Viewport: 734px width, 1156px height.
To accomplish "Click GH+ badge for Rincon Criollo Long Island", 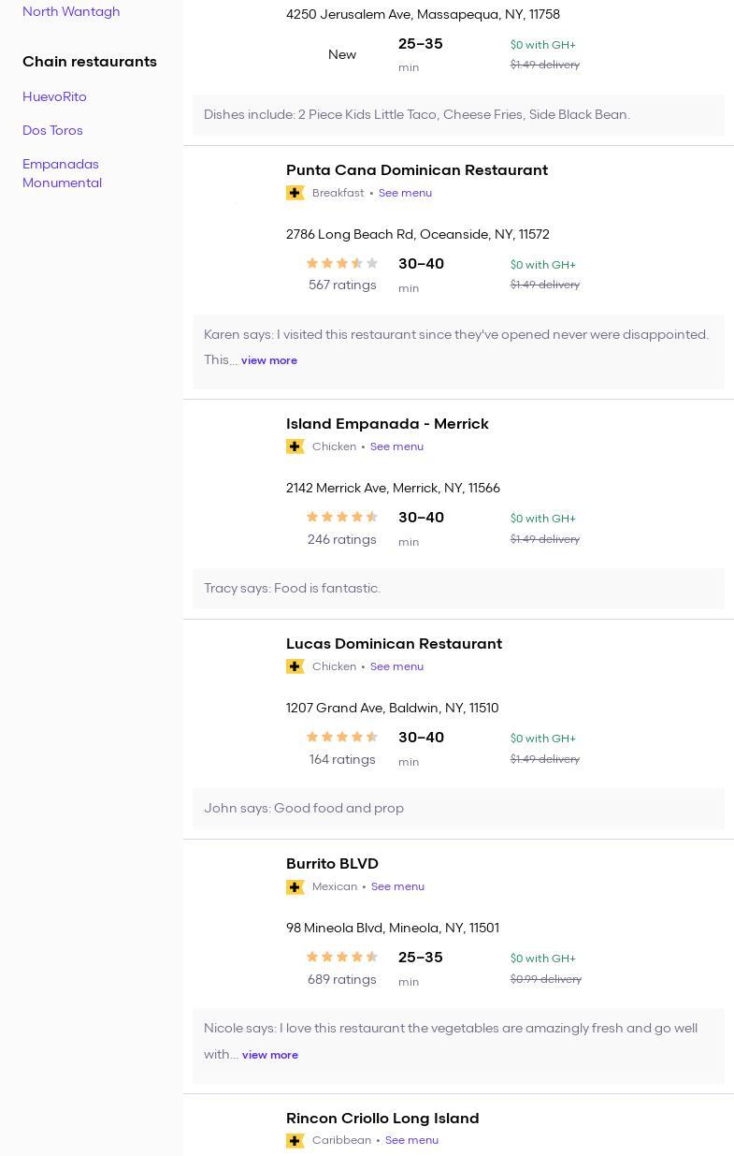I will pos(295,1140).
